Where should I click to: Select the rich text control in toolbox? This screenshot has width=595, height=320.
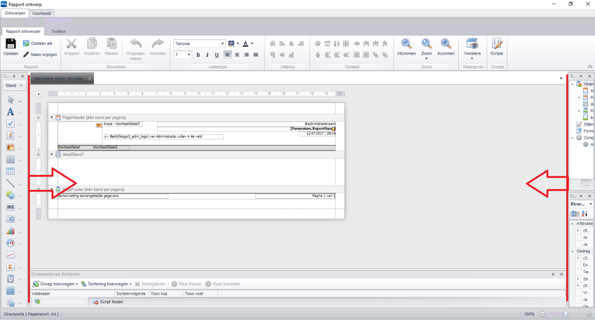11,135
